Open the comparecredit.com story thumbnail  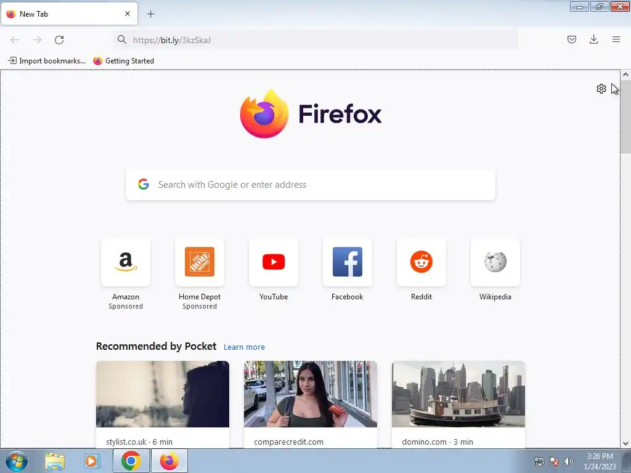click(x=311, y=394)
